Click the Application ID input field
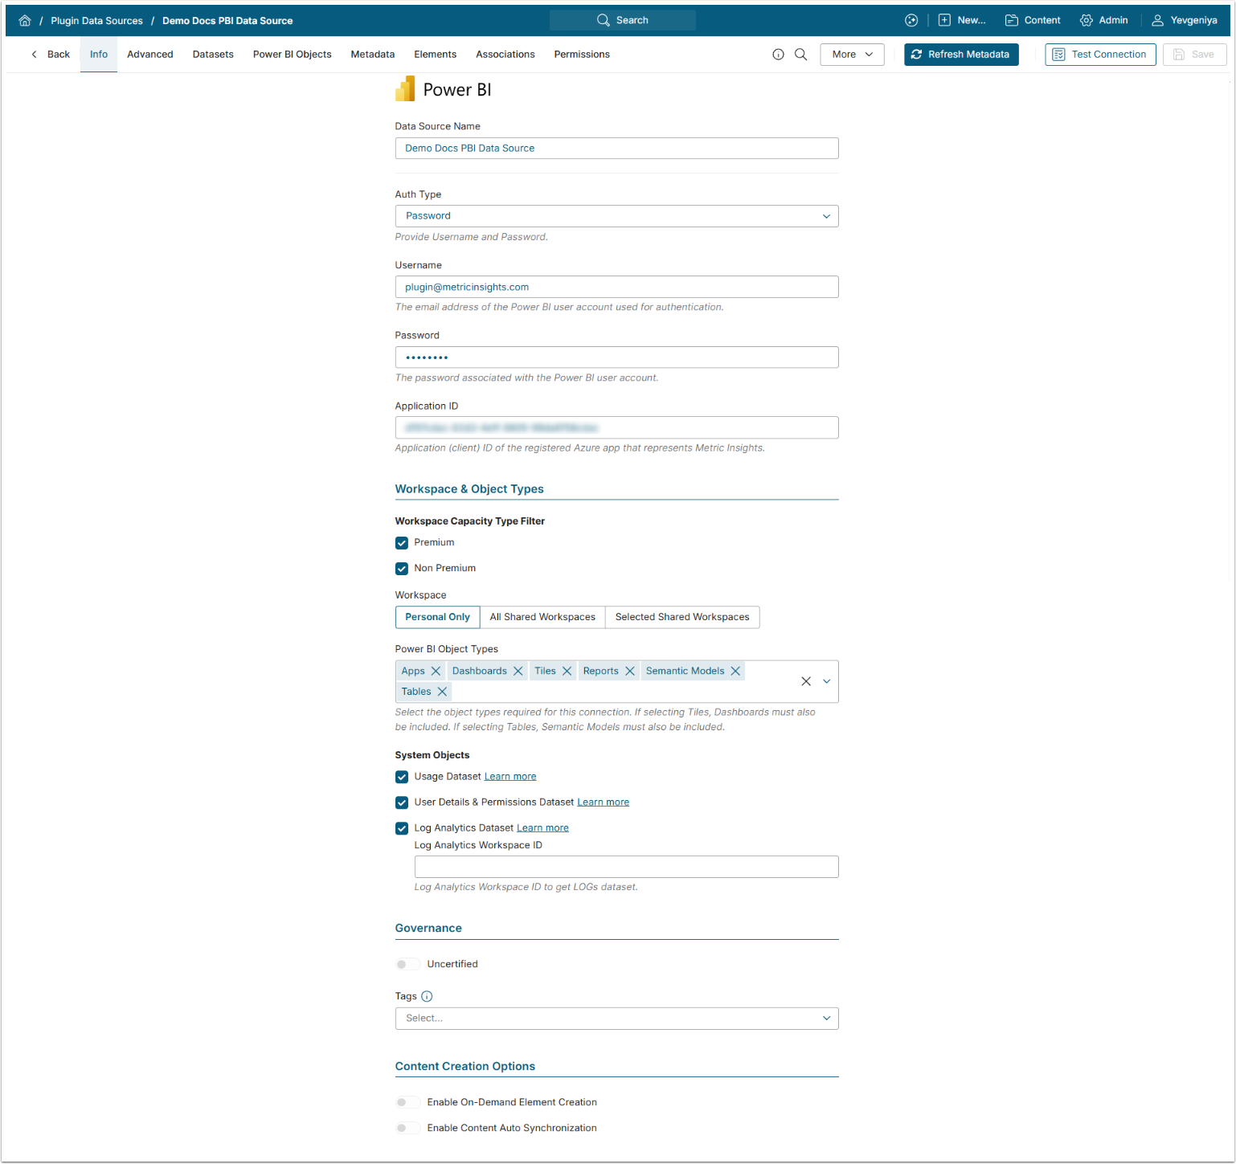1236x1164 pixels. point(616,428)
